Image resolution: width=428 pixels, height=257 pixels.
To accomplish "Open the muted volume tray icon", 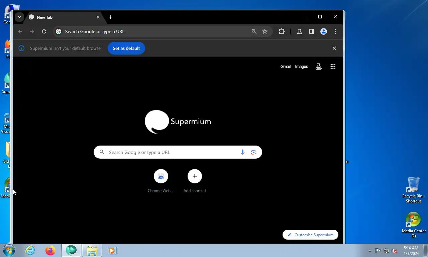I will coord(394,251).
